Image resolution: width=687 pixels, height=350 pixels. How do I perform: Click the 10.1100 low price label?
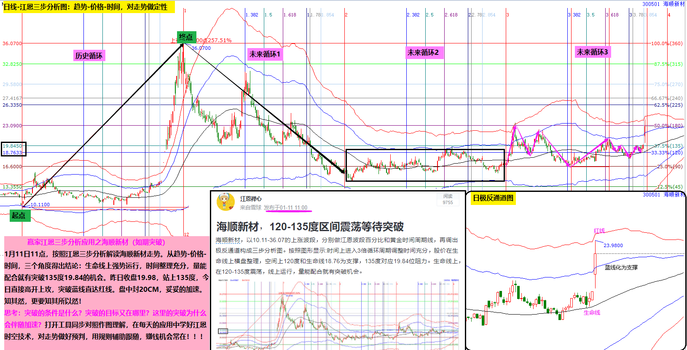click(x=40, y=205)
